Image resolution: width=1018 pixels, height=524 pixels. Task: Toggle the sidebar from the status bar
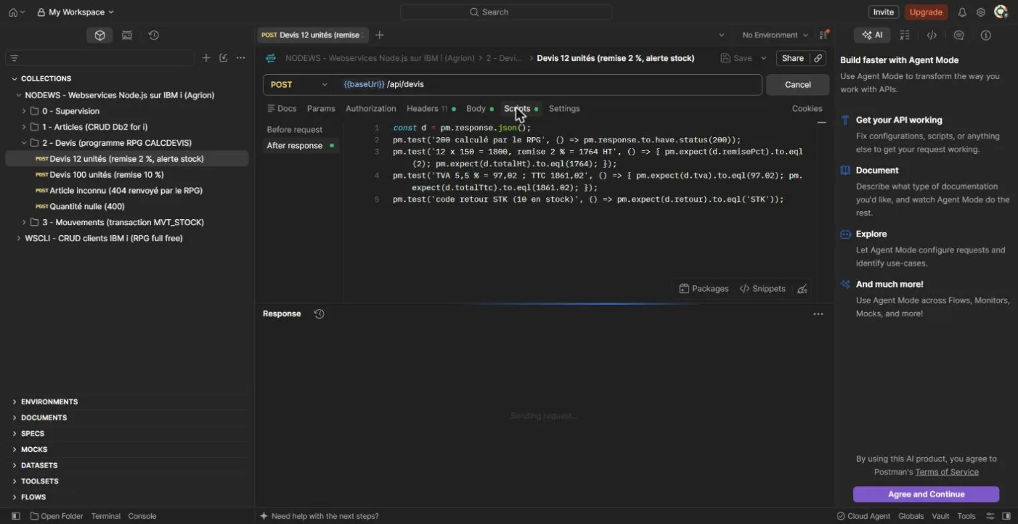(16, 516)
